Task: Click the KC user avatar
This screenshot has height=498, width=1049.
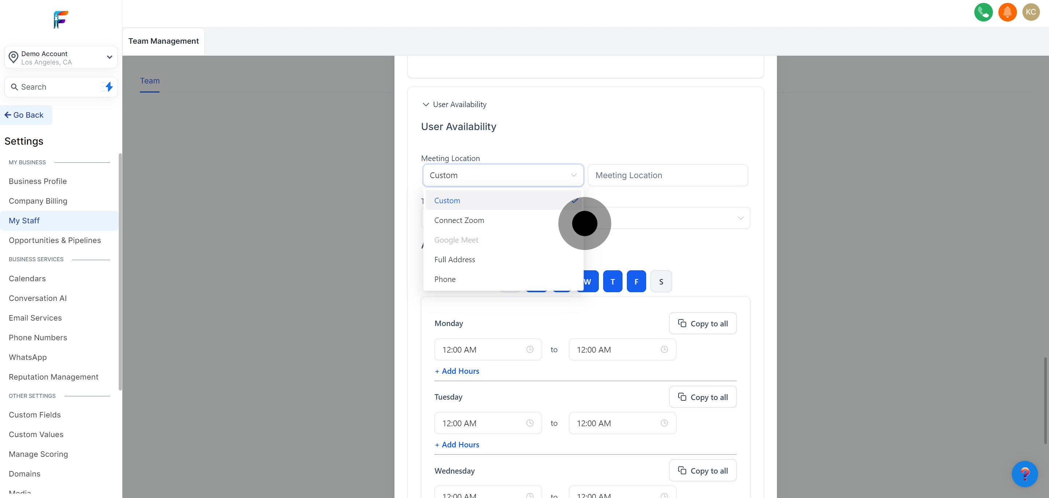Action: 1031,12
